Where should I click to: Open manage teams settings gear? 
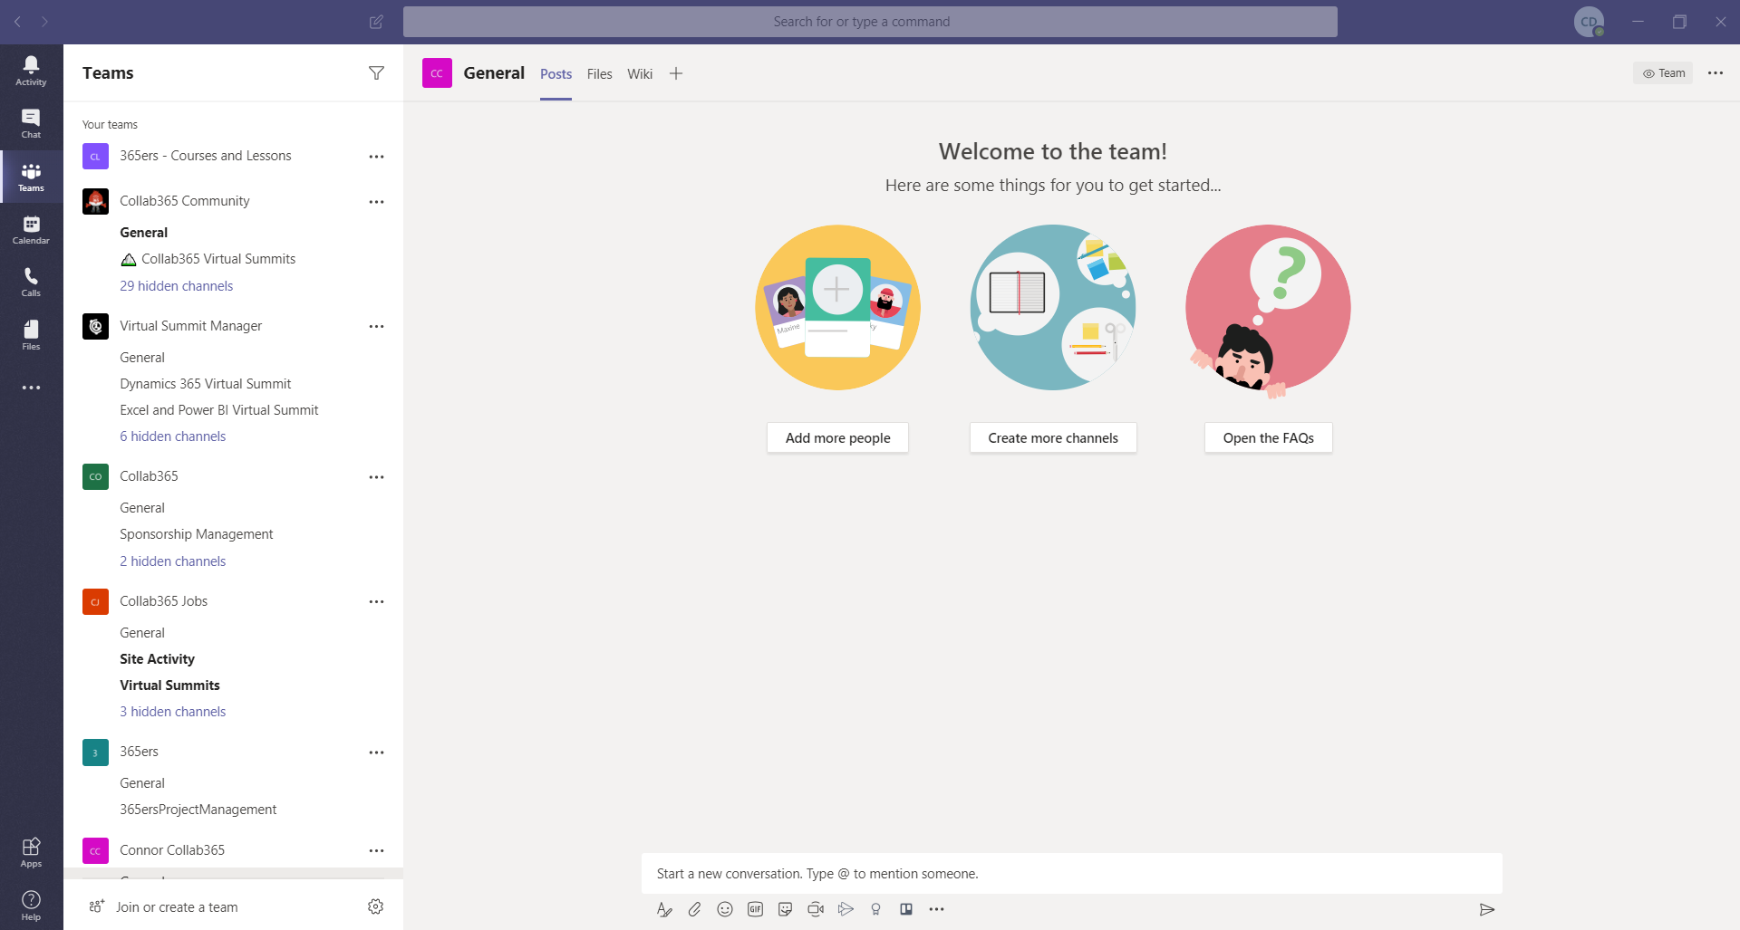click(x=375, y=906)
